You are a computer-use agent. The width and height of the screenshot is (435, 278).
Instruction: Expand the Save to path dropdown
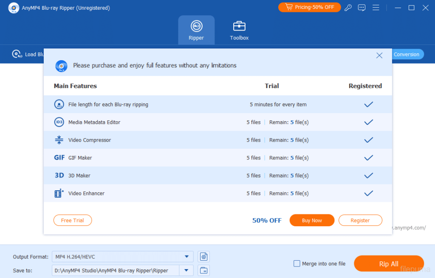pos(186,270)
